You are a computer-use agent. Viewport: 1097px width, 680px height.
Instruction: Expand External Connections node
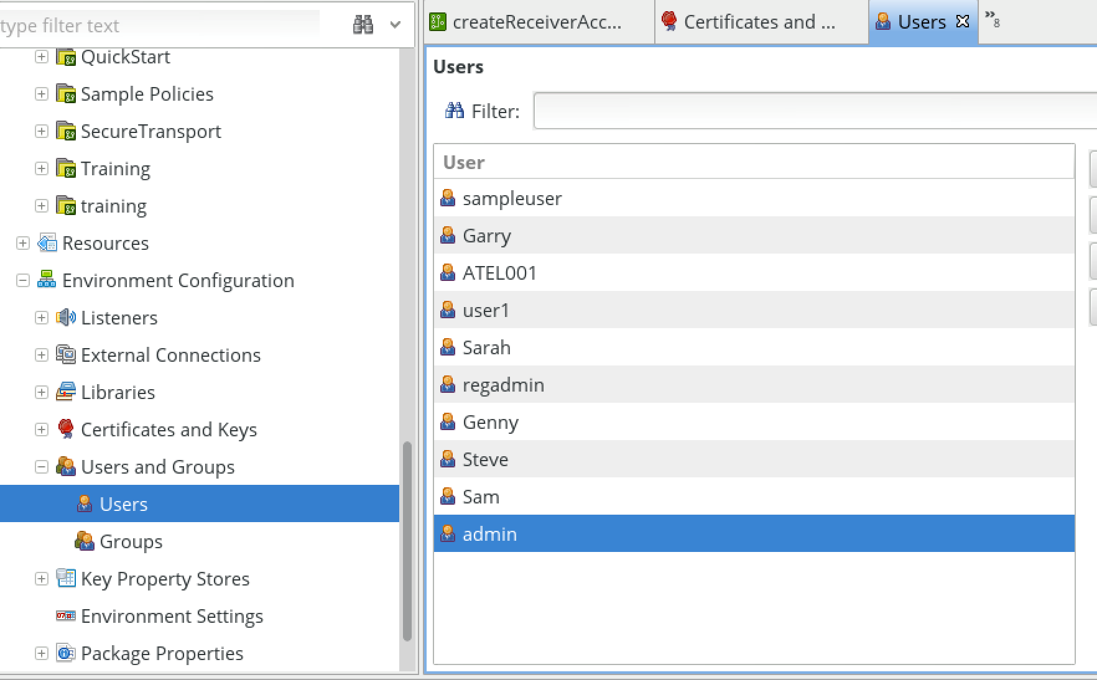coord(42,355)
